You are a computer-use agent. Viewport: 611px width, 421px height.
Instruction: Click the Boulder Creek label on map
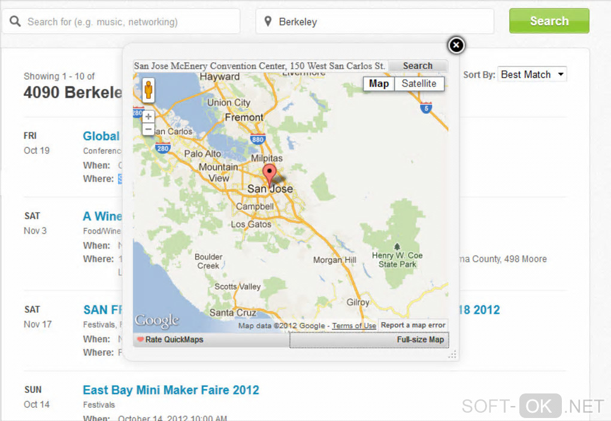208,261
